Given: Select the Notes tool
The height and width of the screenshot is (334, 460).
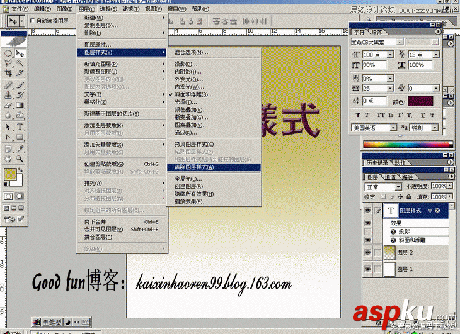Looking at the screenshot, I should pyautogui.click(x=8, y=149).
